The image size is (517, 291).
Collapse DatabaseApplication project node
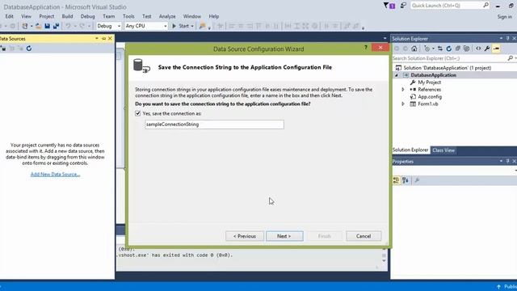[397, 75]
